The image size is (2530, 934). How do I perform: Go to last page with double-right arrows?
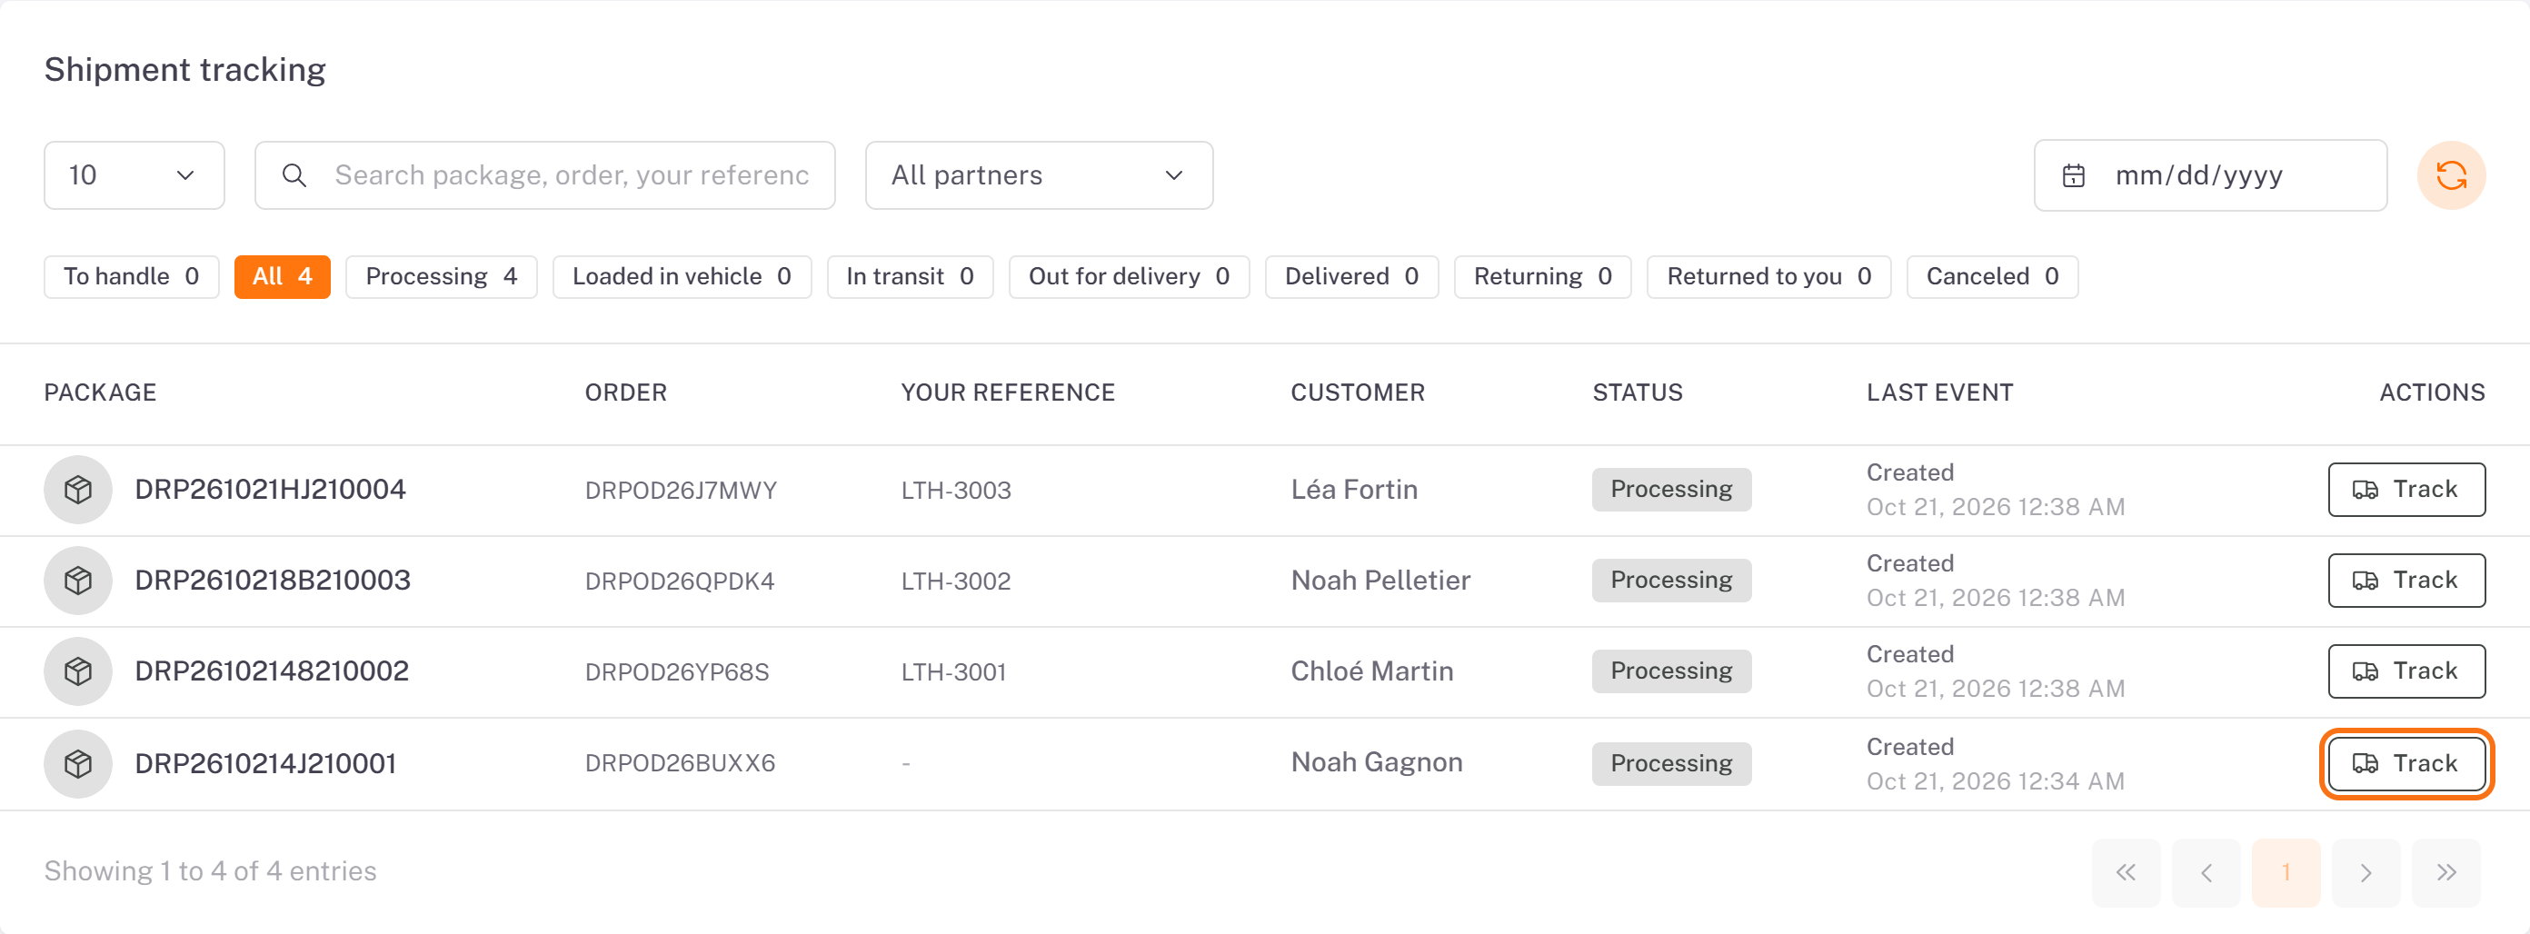[x=2445, y=872]
